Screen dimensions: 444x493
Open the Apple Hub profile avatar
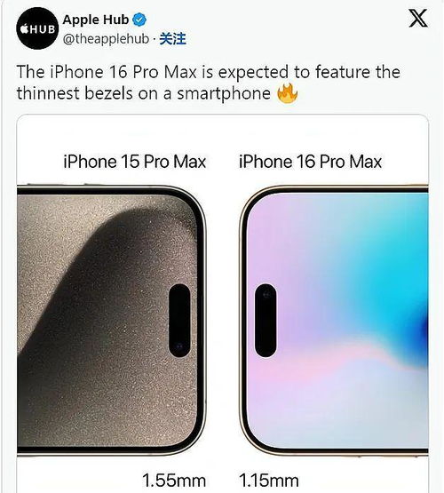point(37,28)
